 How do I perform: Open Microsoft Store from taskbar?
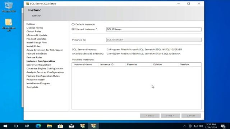(60, 126)
